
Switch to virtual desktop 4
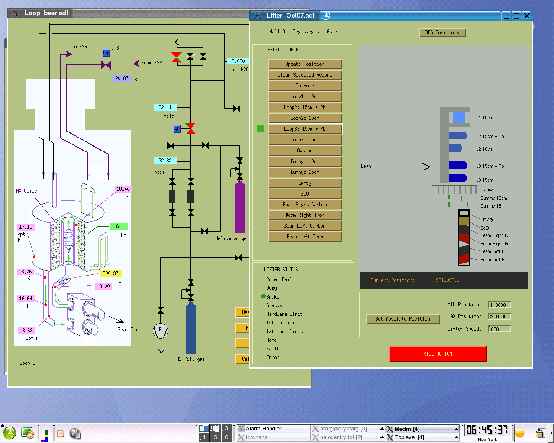[204, 437]
